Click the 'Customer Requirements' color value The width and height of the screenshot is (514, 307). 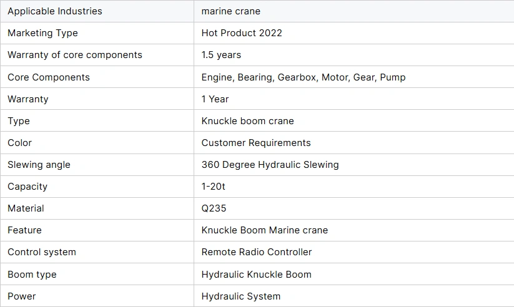256,143
